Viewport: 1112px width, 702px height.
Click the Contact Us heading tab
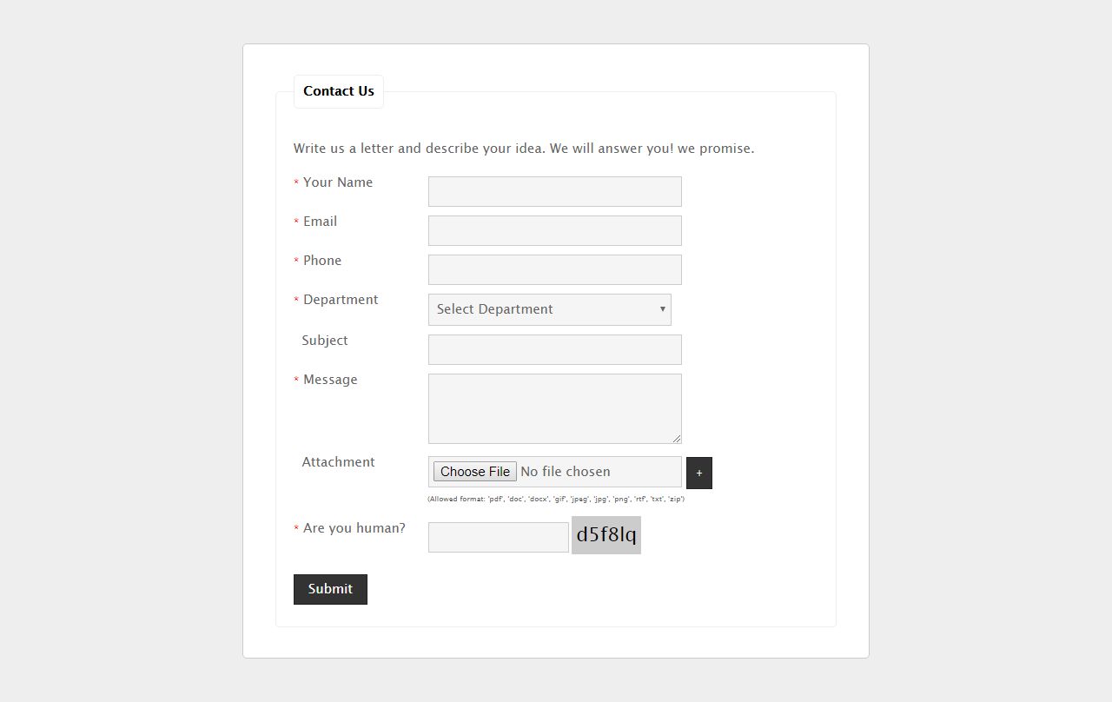339,91
